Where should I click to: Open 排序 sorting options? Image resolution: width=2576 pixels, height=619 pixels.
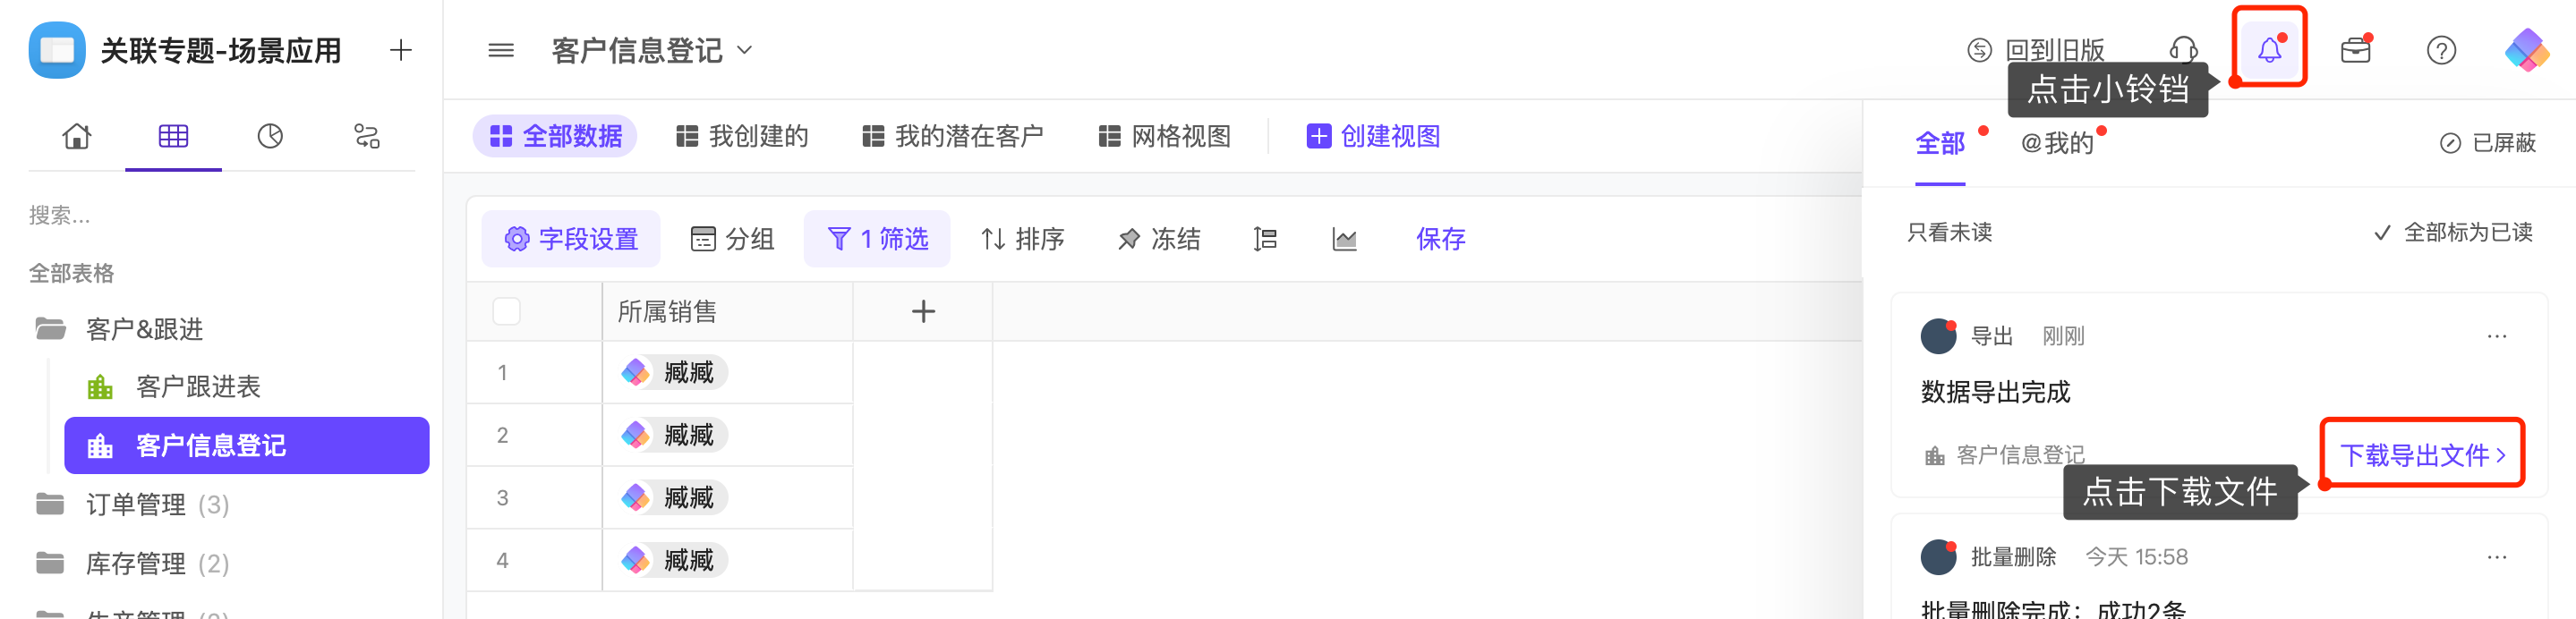pos(1022,239)
